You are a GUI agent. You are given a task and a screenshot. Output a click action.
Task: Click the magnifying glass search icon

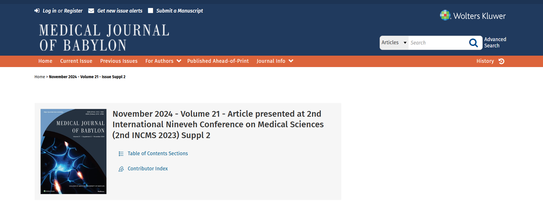tap(473, 43)
